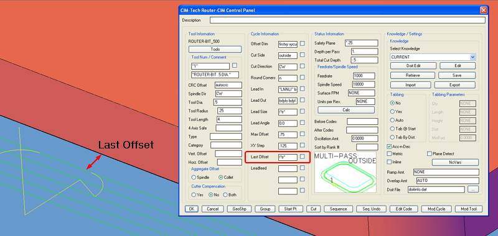
Task: Click the Sequence button
Action: pyautogui.click(x=338, y=209)
